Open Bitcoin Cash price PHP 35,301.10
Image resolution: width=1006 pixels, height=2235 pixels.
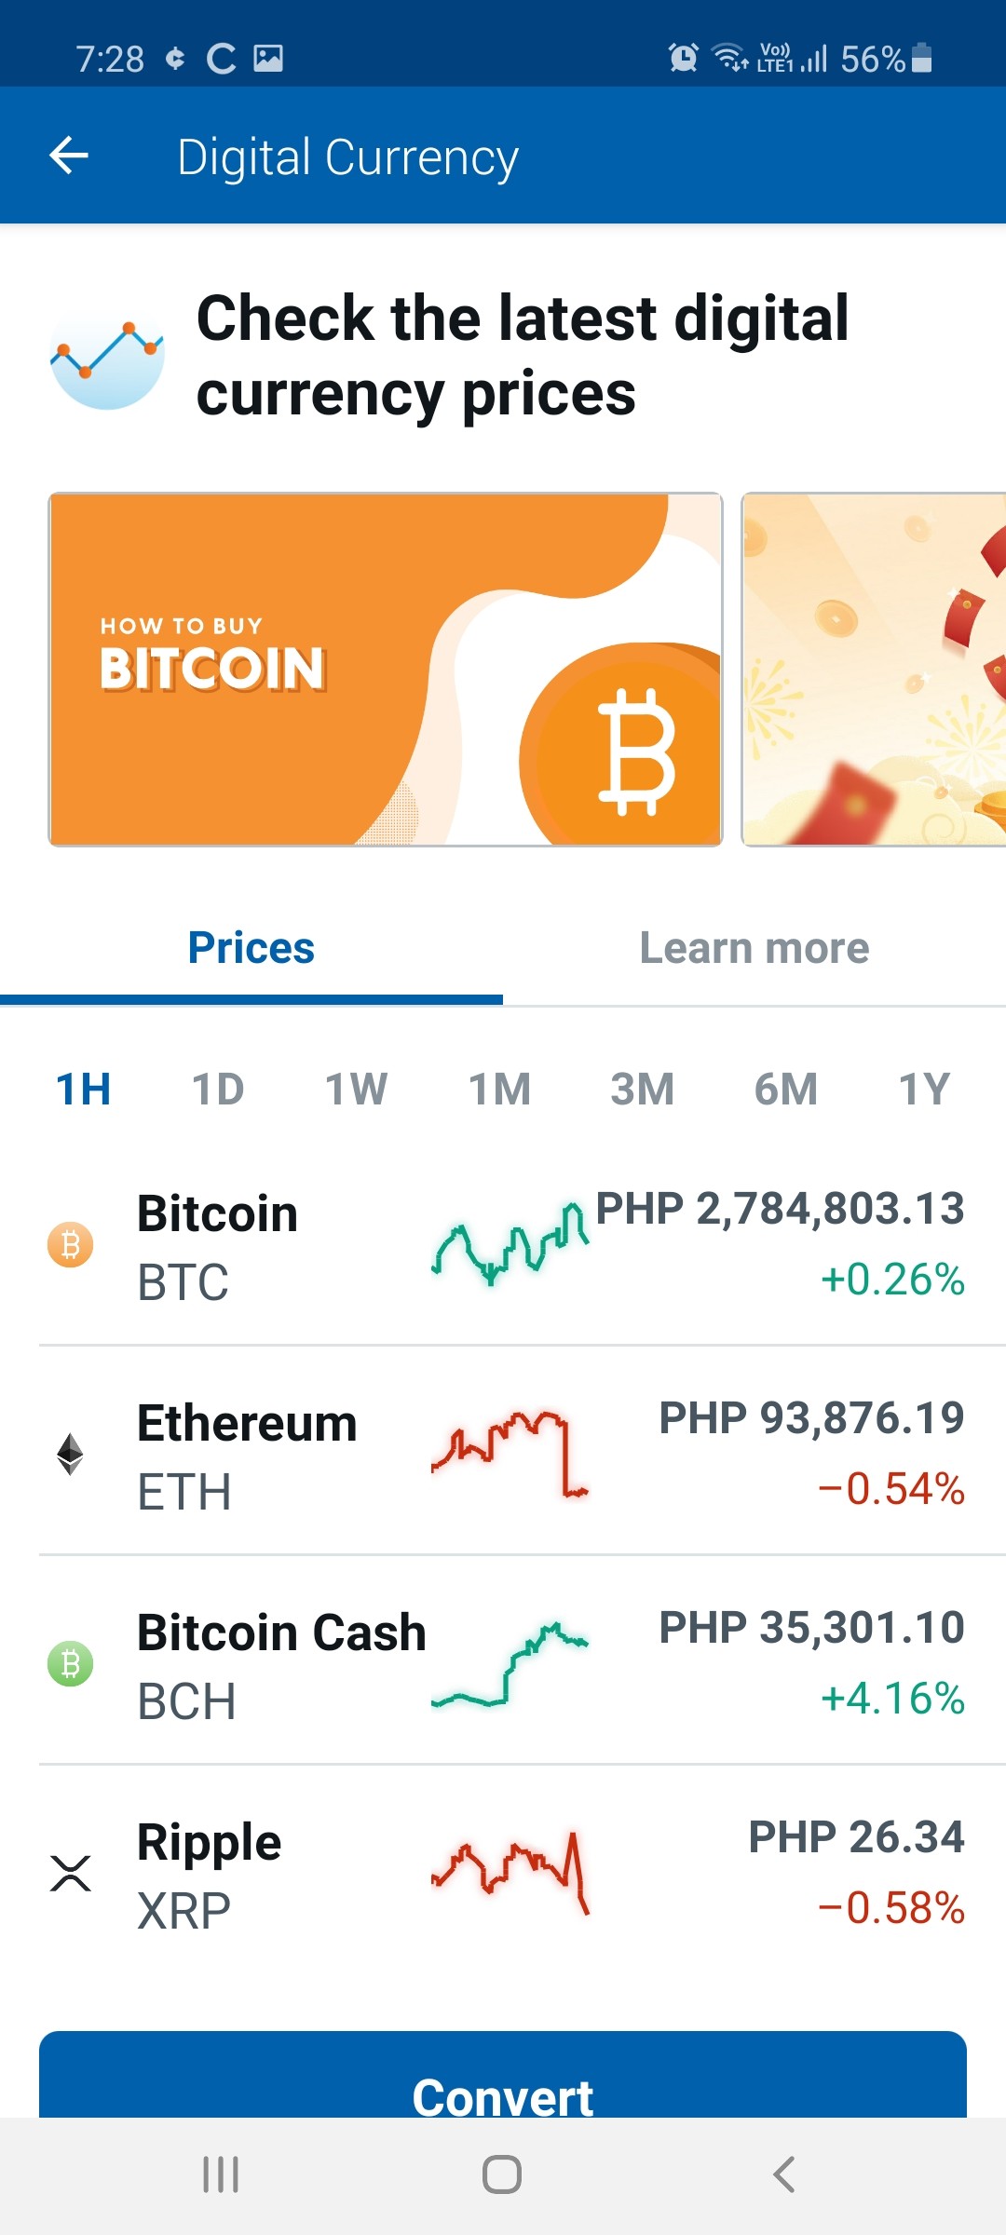click(x=811, y=1628)
